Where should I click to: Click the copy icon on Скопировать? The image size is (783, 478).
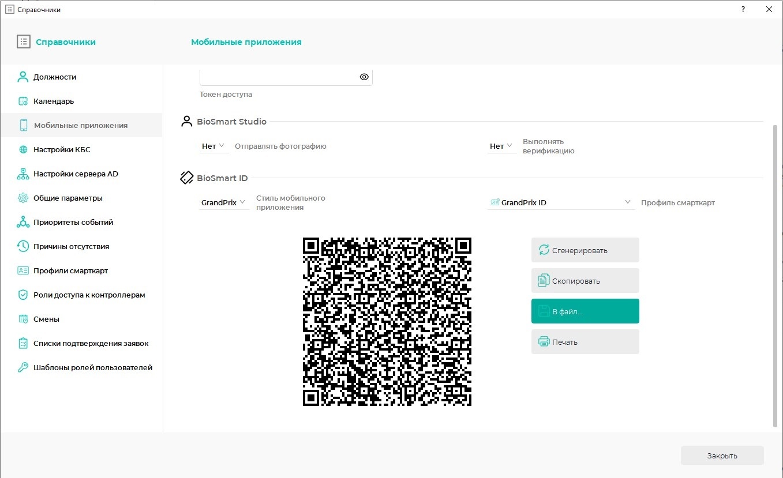click(x=544, y=280)
